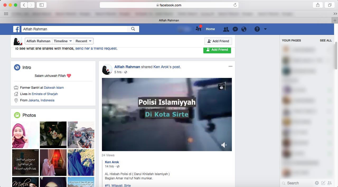Open the post options ellipsis menu
The image size is (338, 187).
[x=231, y=66]
